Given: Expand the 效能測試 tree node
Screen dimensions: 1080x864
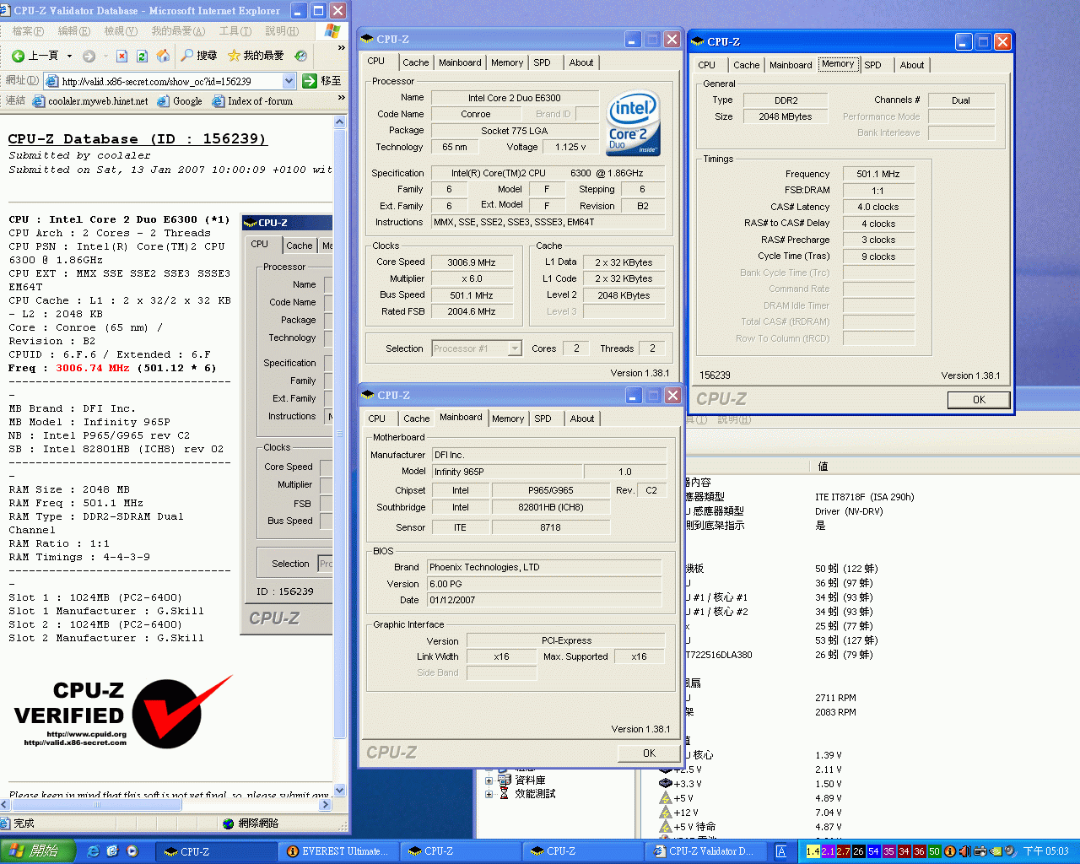Looking at the screenshot, I should (489, 794).
